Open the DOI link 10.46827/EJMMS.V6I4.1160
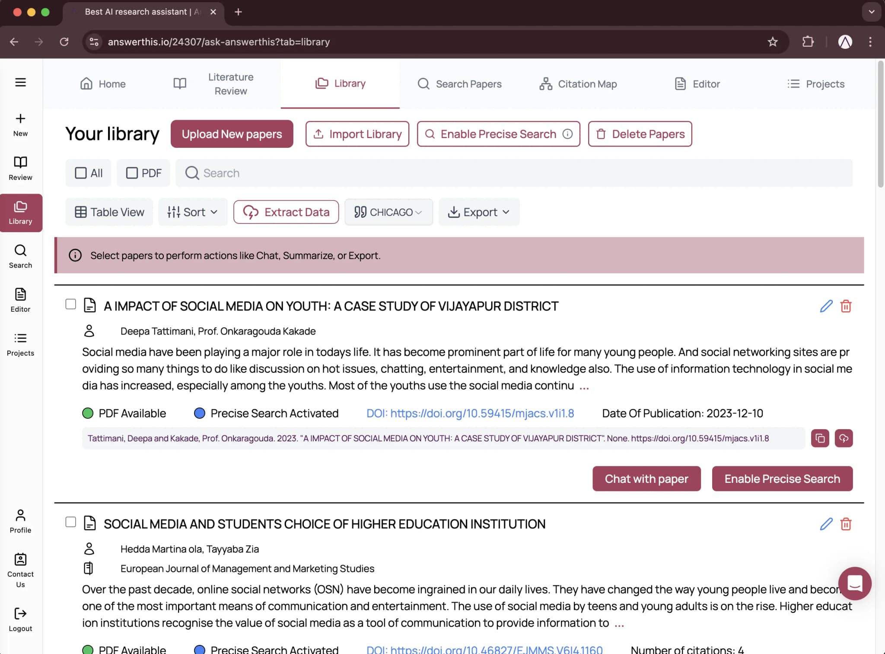885x654 pixels. coord(484,650)
